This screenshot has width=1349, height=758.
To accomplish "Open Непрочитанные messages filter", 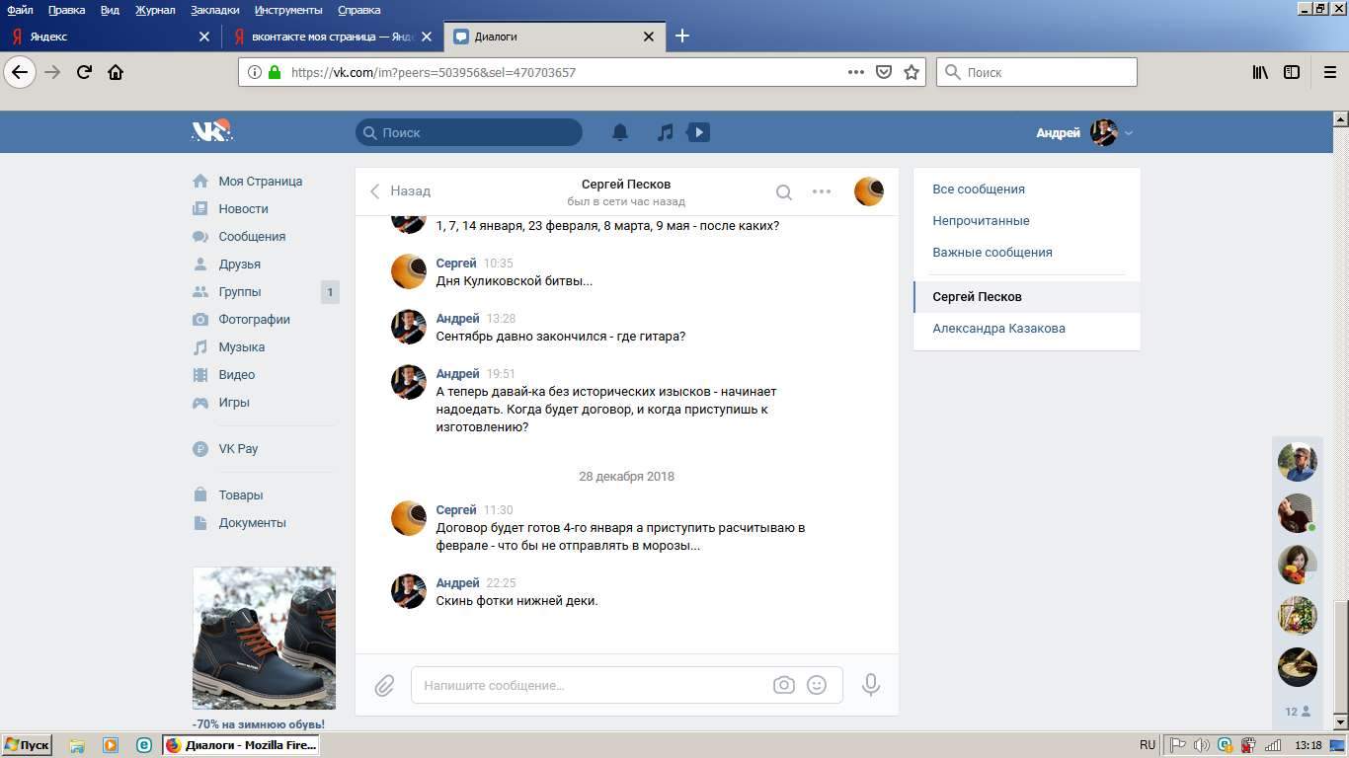I will [x=981, y=221].
